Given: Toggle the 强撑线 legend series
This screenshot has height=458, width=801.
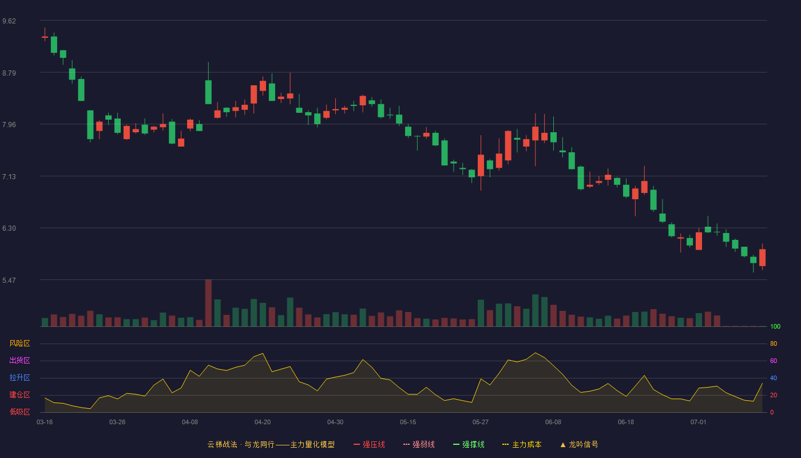Looking at the screenshot, I should tap(469, 444).
